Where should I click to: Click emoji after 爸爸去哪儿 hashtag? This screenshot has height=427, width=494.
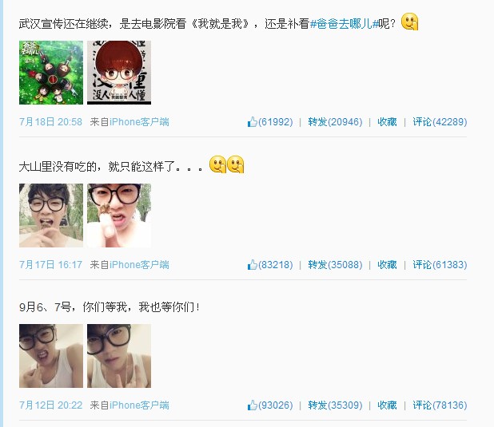pos(409,22)
